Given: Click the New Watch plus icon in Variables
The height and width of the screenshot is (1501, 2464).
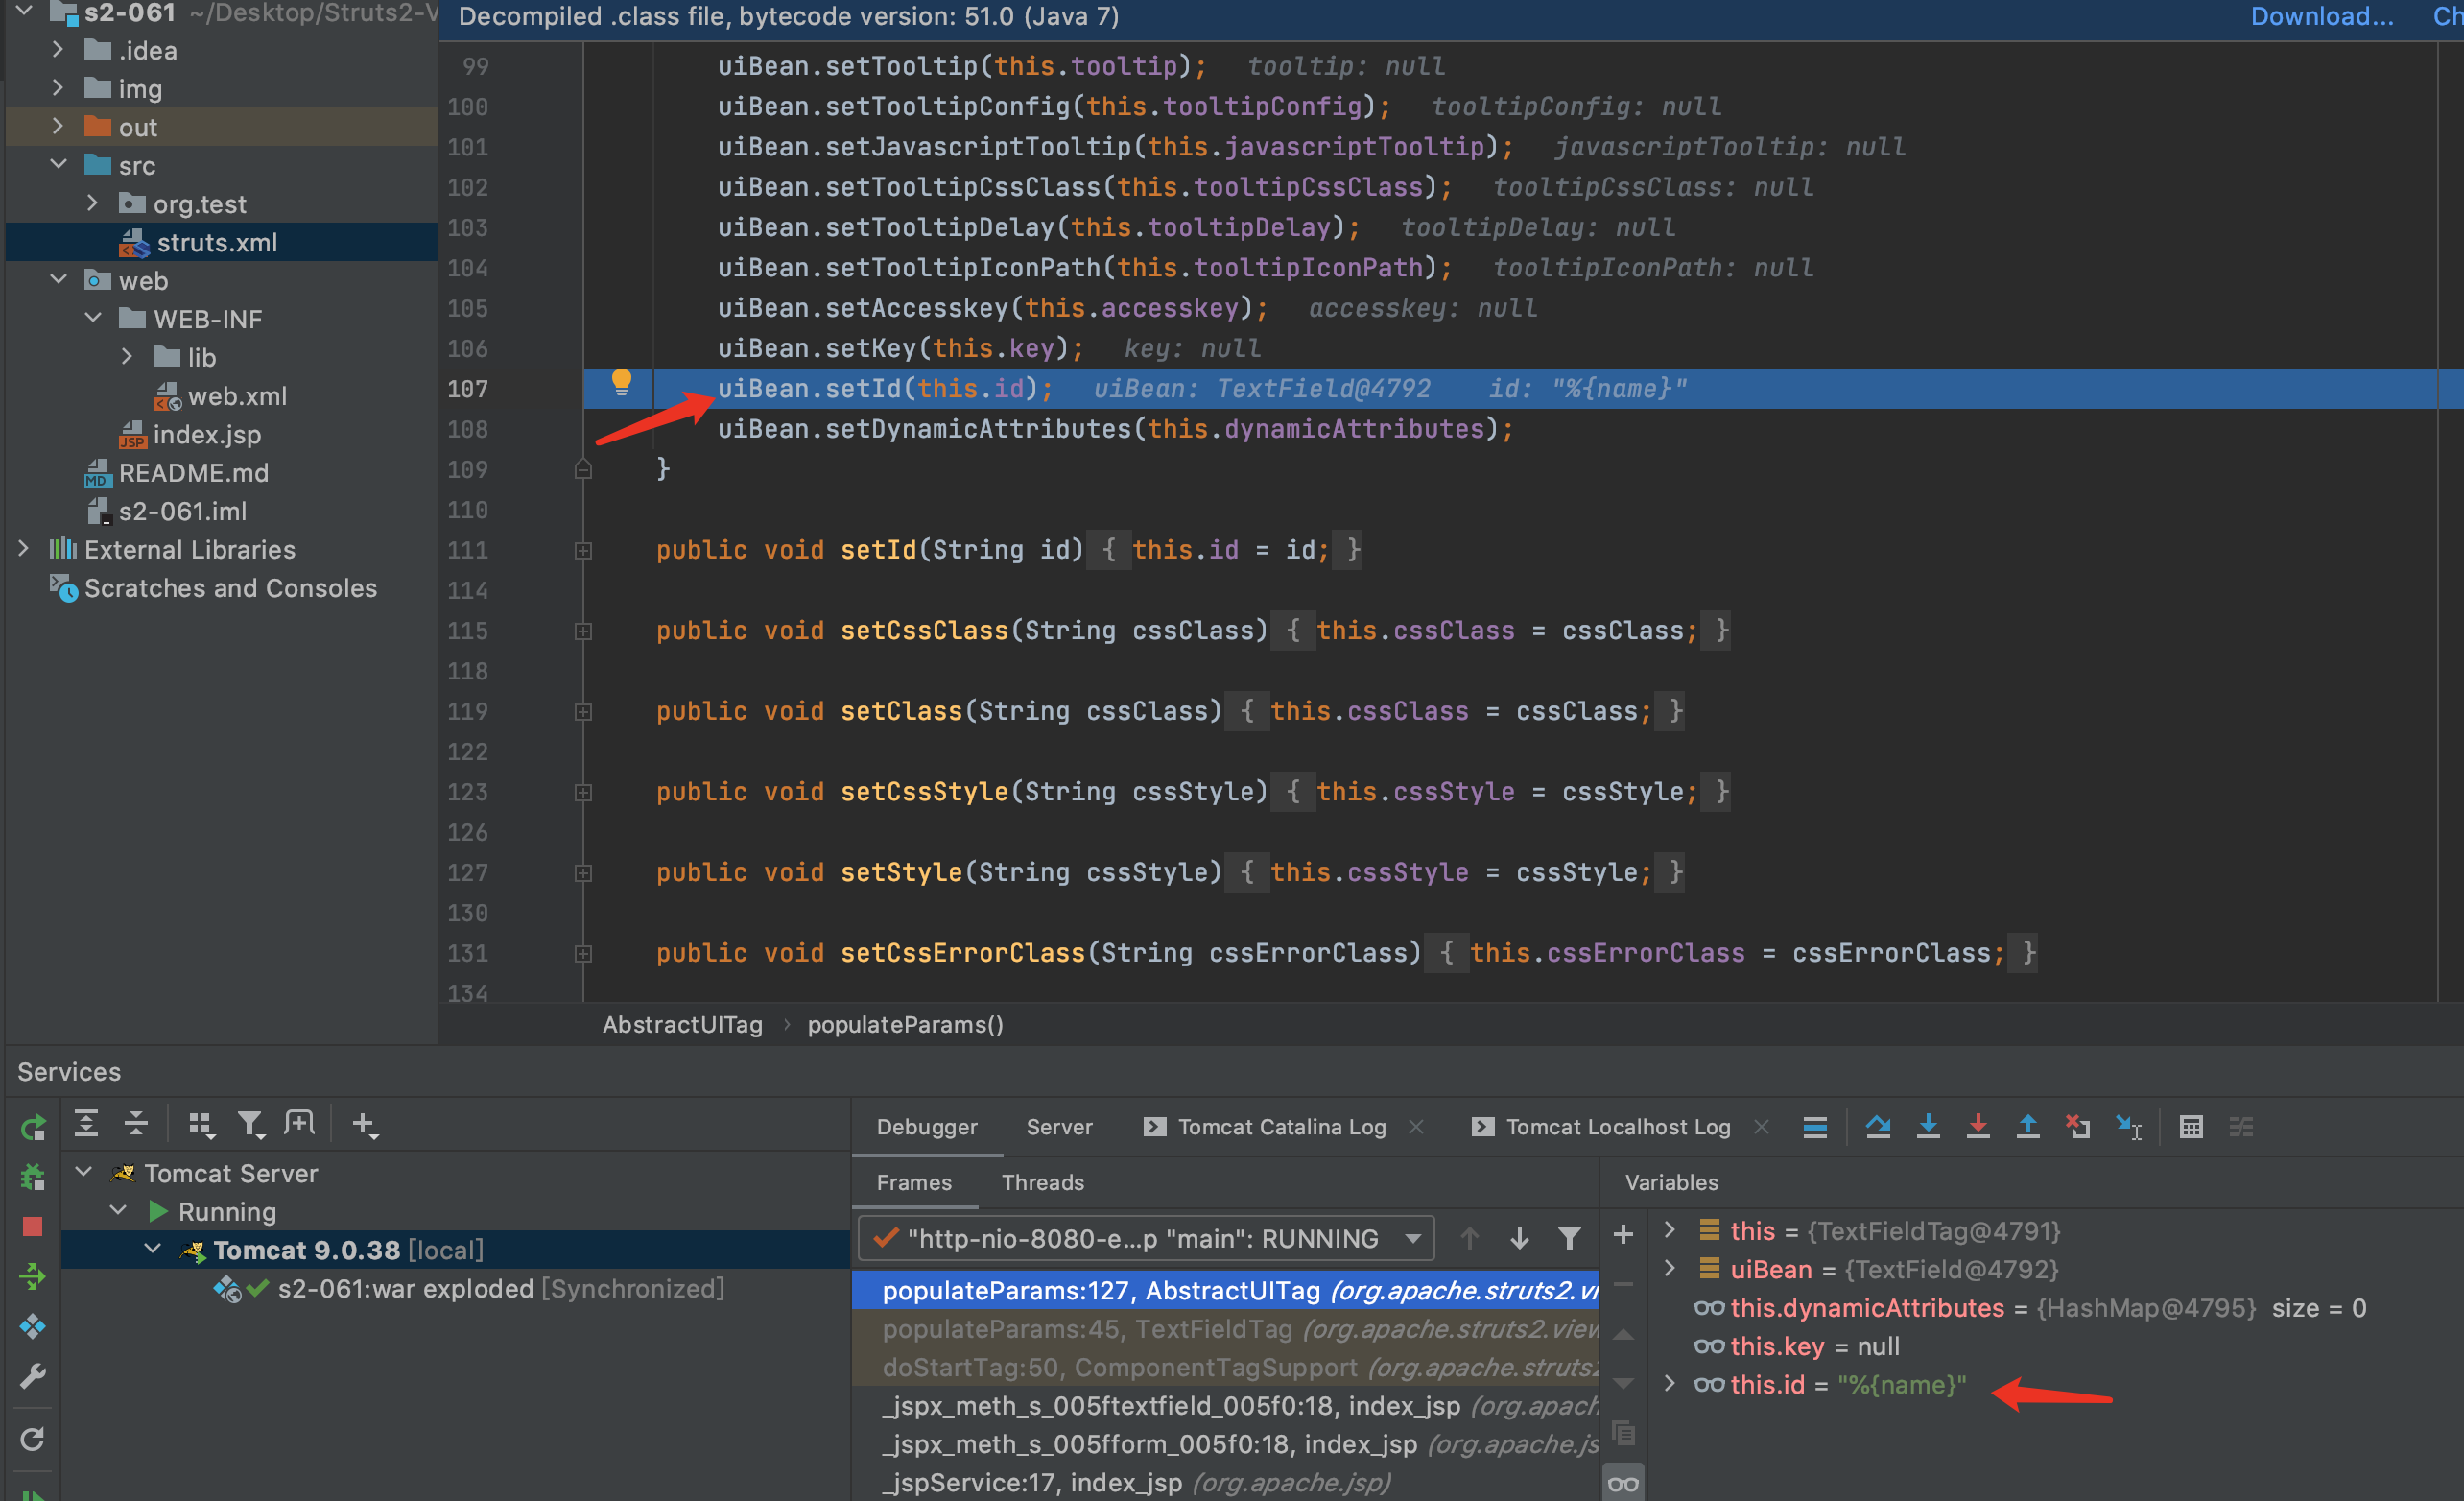Looking at the screenshot, I should pyautogui.click(x=1623, y=1235).
